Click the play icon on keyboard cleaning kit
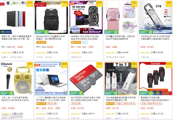 tap(135, 93)
